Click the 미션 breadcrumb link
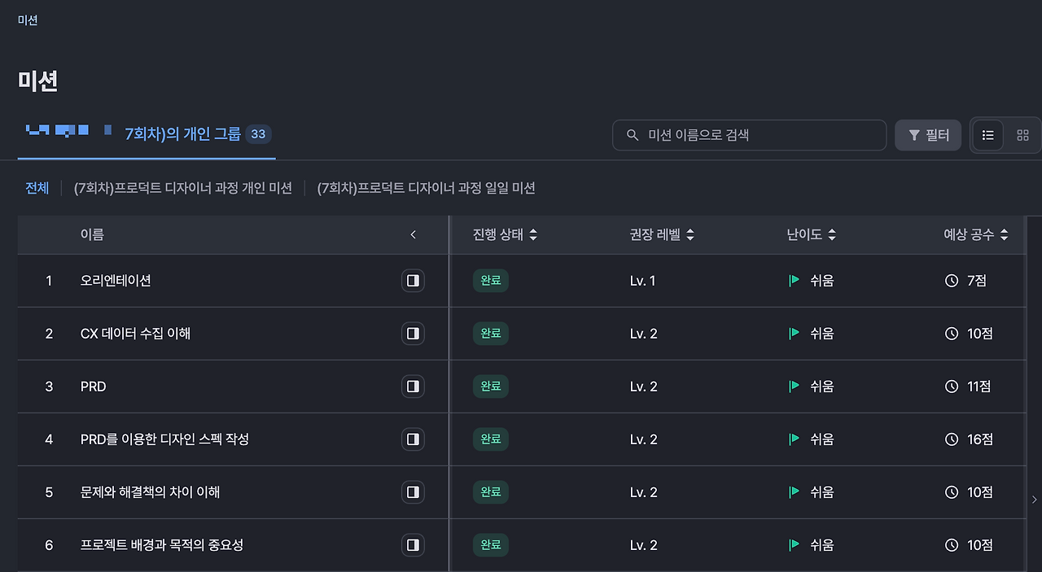Image resolution: width=1042 pixels, height=572 pixels. [x=28, y=20]
